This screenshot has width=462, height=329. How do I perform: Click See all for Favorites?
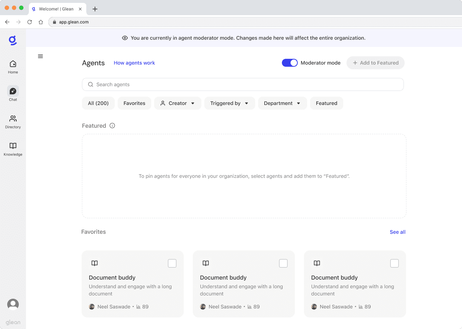[397, 232]
